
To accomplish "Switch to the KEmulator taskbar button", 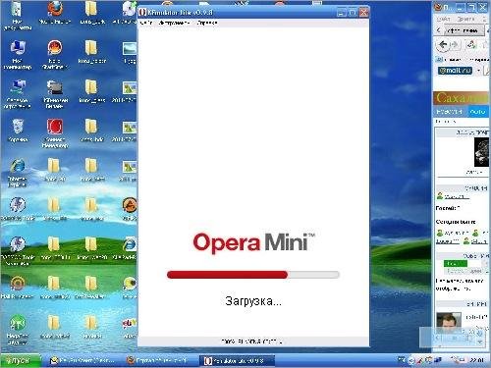I will click(x=237, y=360).
